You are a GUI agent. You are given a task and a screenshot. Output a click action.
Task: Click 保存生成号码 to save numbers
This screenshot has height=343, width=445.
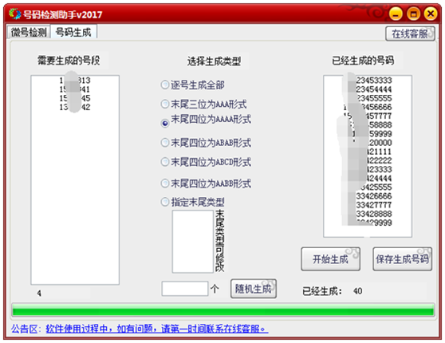coord(403,259)
